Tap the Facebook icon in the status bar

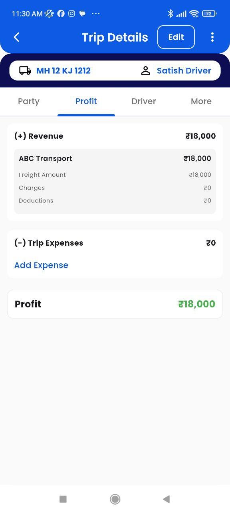[x=61, y=13]
